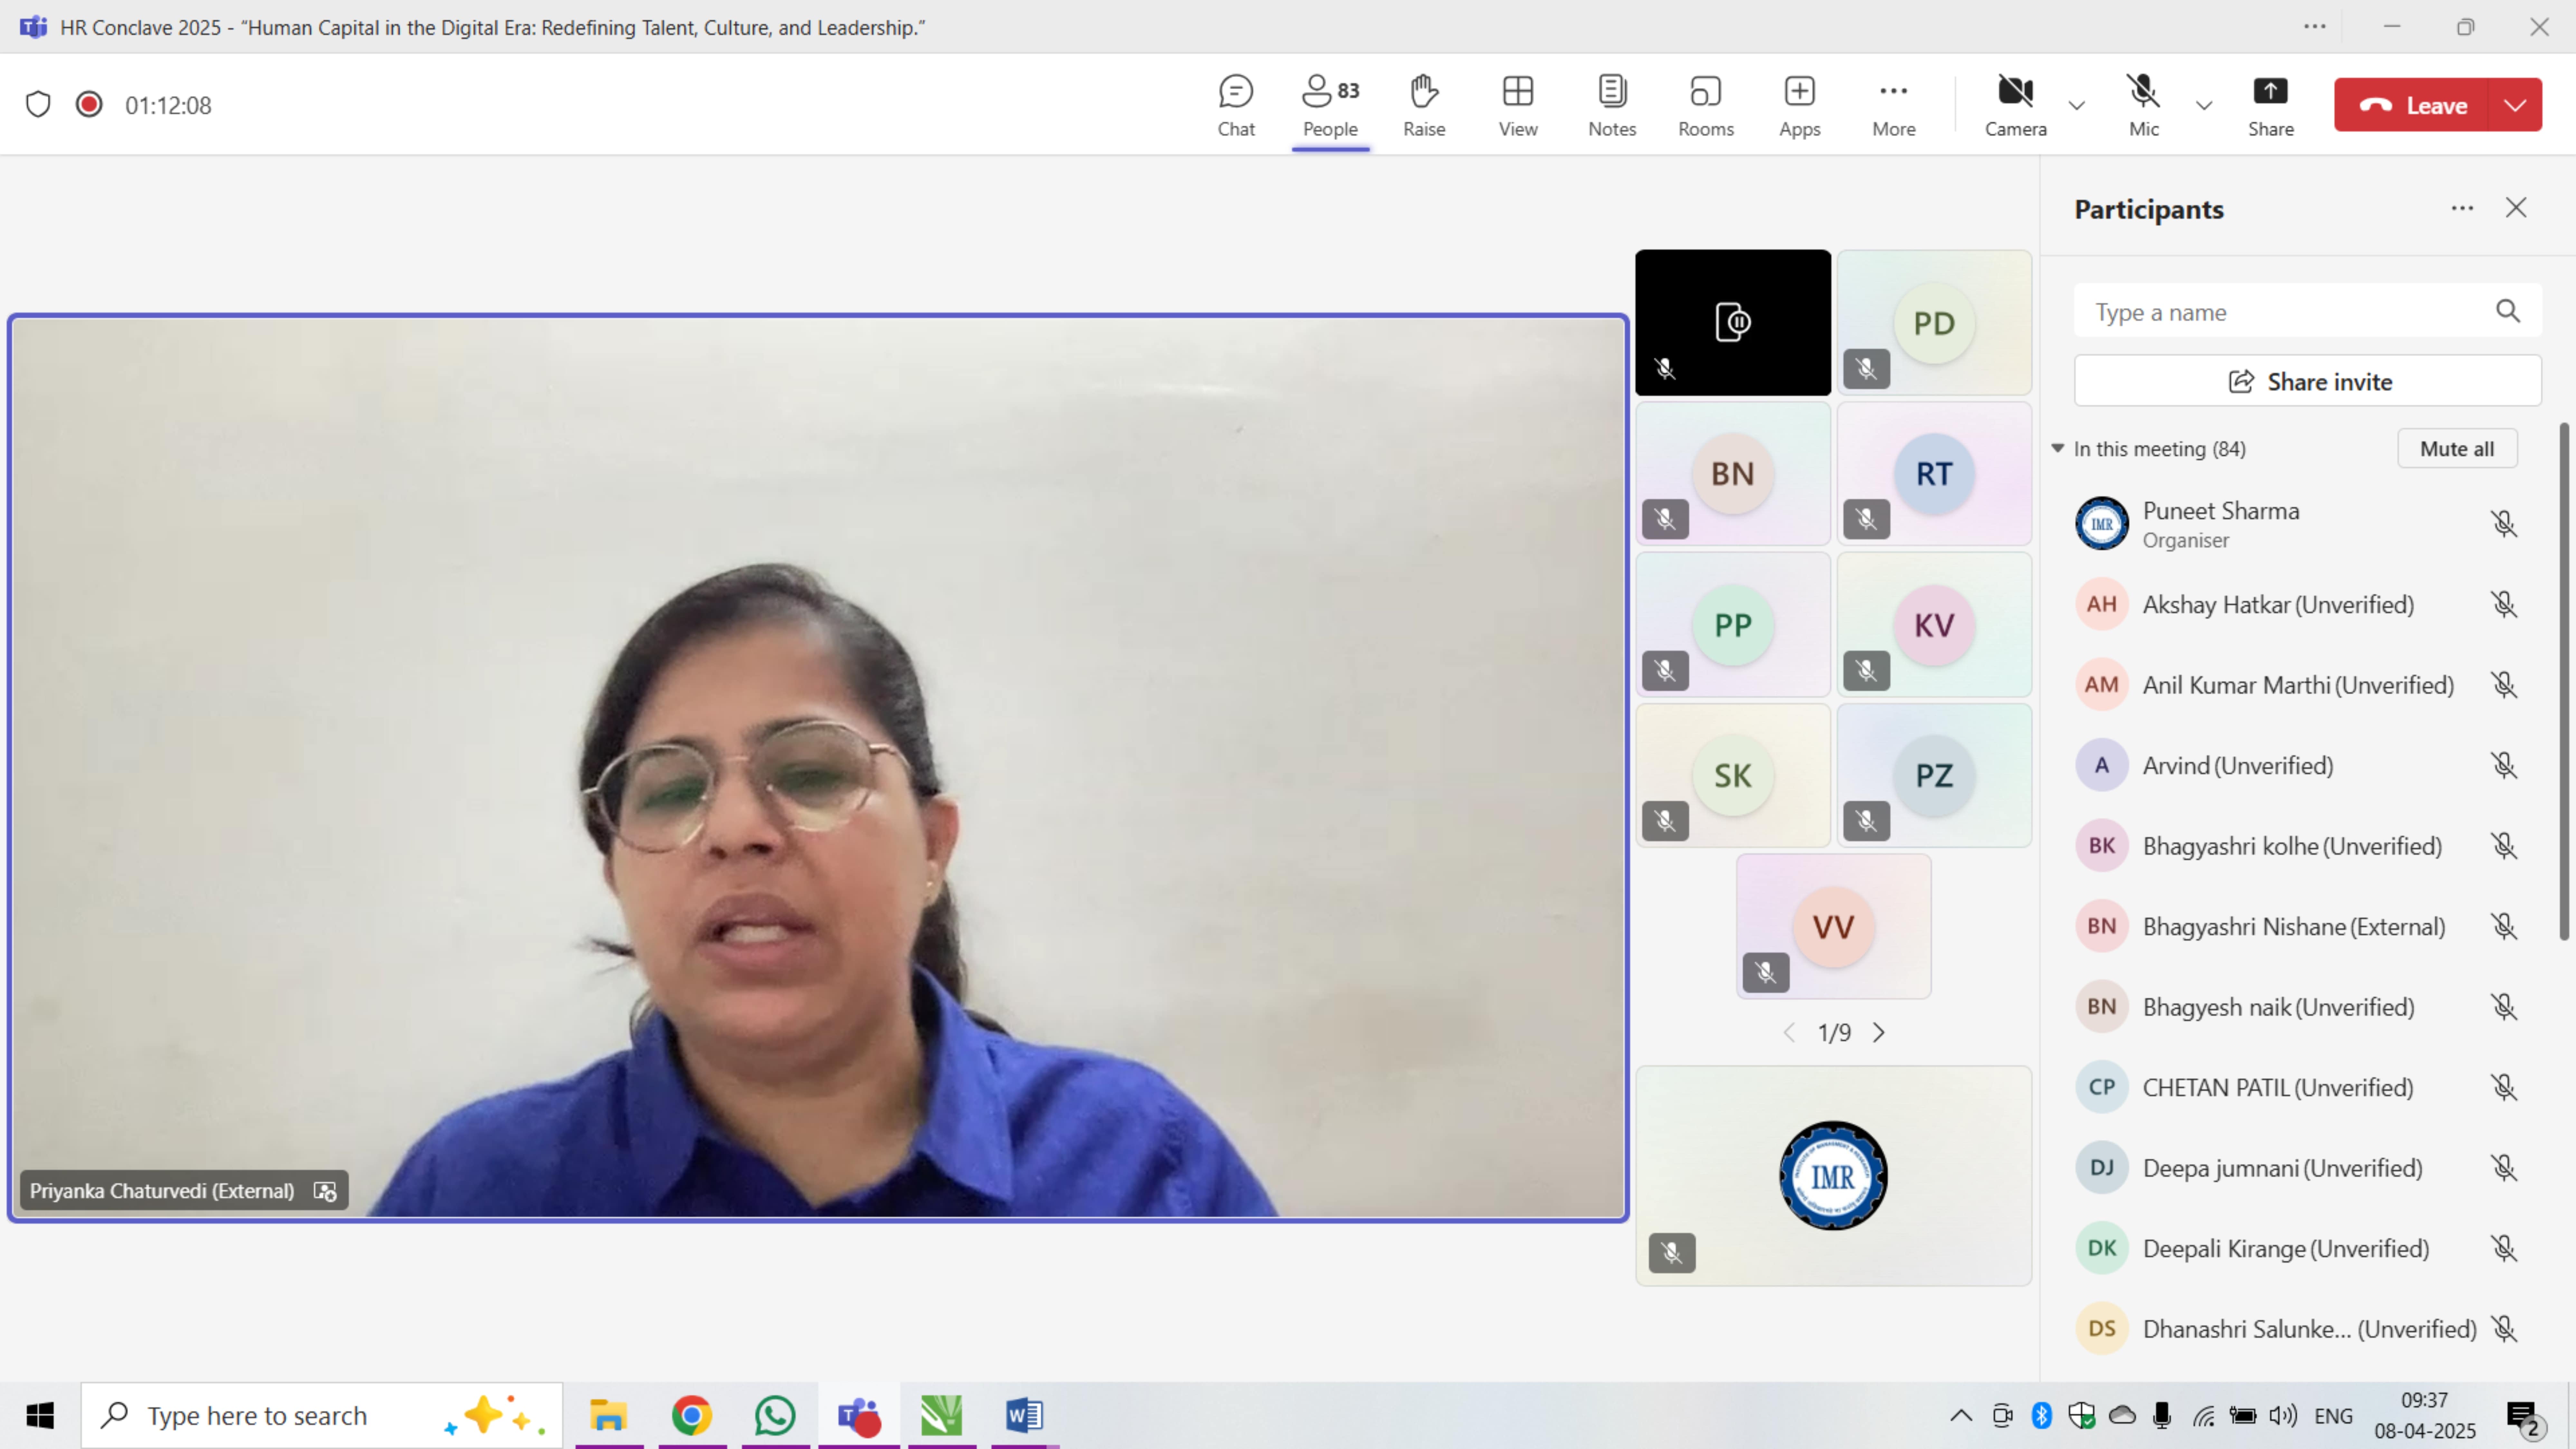Viewport: 2576px width, 1449px height.
Task: Open the View layout options
Action: coord(1518,105)
